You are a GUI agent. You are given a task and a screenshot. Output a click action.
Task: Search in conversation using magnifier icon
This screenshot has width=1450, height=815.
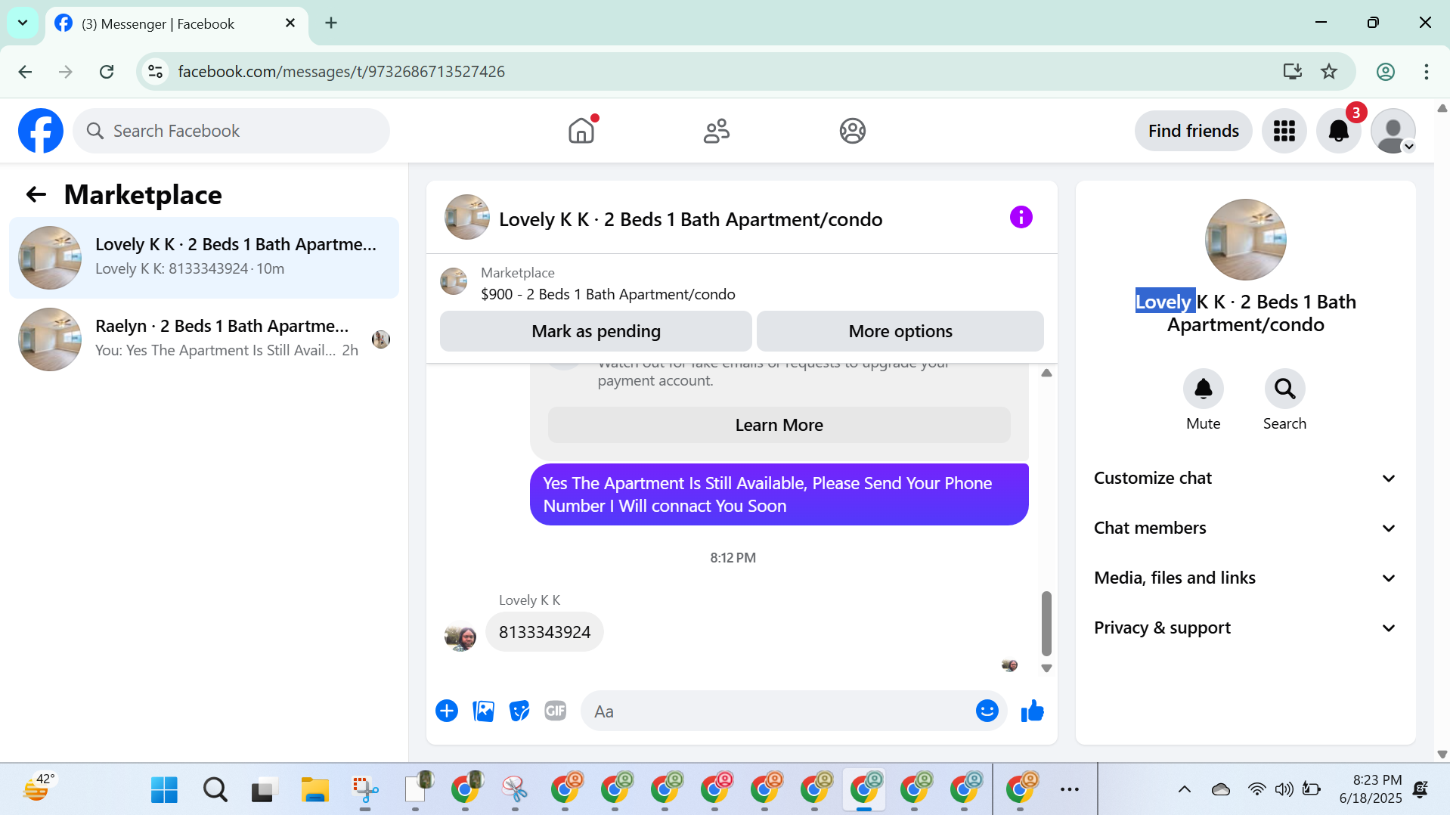(1284, 389)
